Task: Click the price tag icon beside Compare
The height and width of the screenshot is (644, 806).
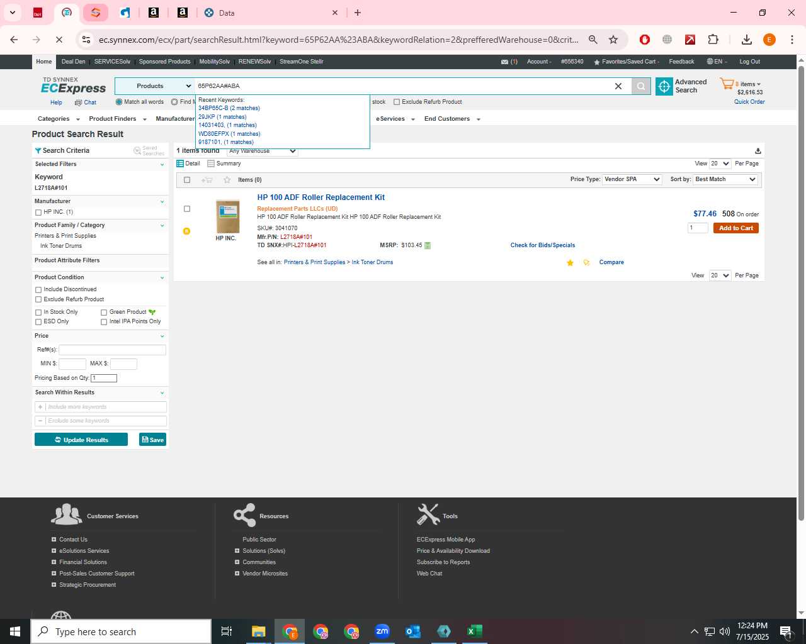Action: (586, 263)
